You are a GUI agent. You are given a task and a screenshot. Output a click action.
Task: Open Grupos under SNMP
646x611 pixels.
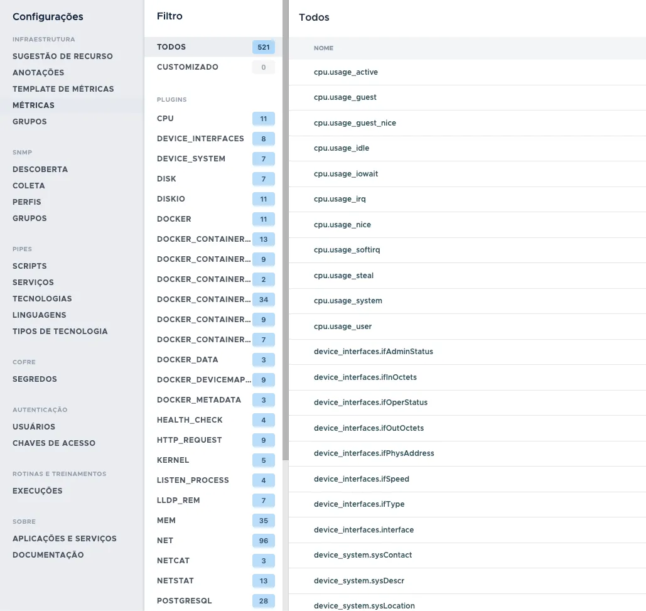[30, 219]
